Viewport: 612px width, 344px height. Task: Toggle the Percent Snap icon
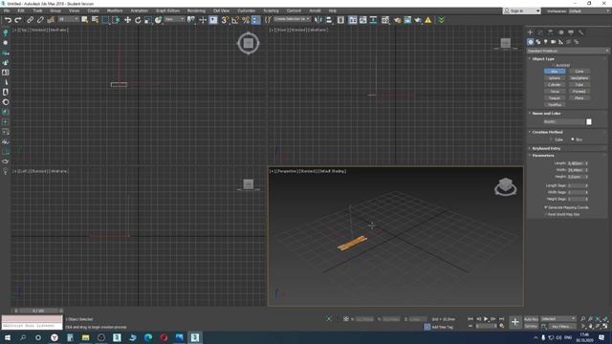246,20
